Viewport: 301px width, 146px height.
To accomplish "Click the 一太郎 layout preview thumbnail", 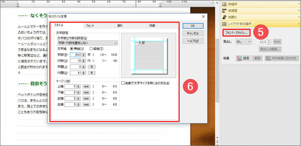I will click(149, 55).
